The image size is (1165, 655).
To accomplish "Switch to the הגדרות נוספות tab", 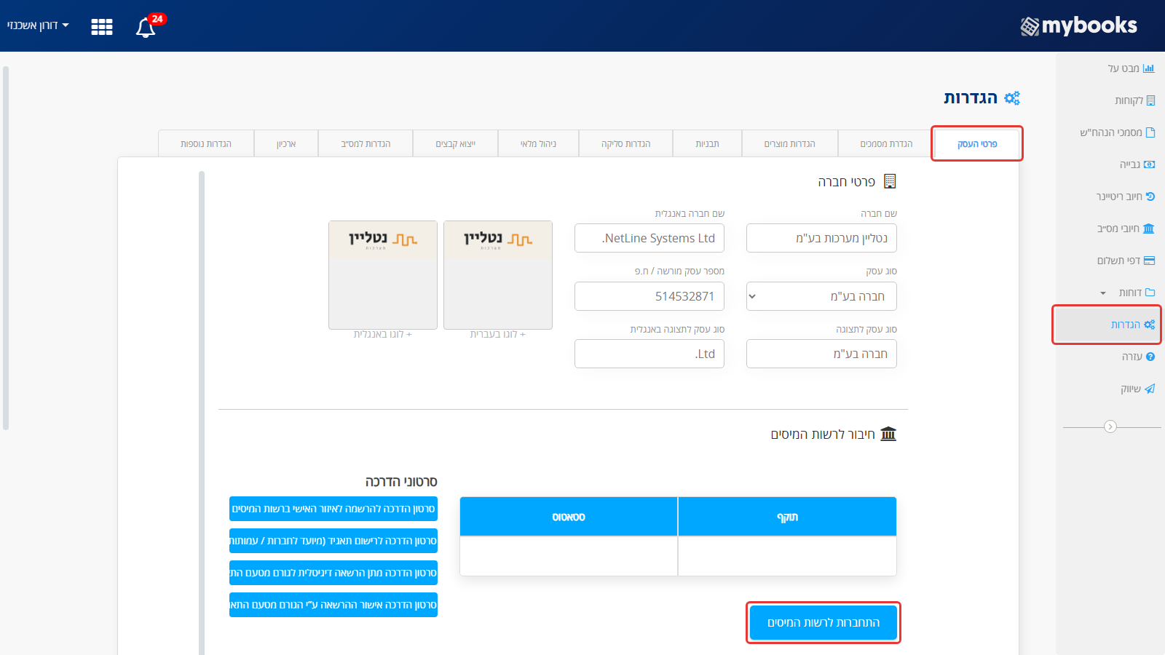I will pyautogui.click(x=206, y=143).
